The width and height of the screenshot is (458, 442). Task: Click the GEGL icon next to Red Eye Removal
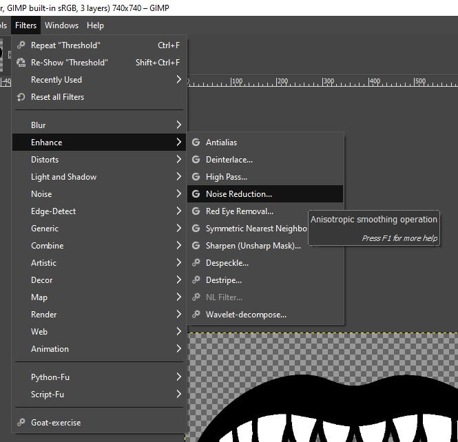pyautogui.click(x=196, y=211)
